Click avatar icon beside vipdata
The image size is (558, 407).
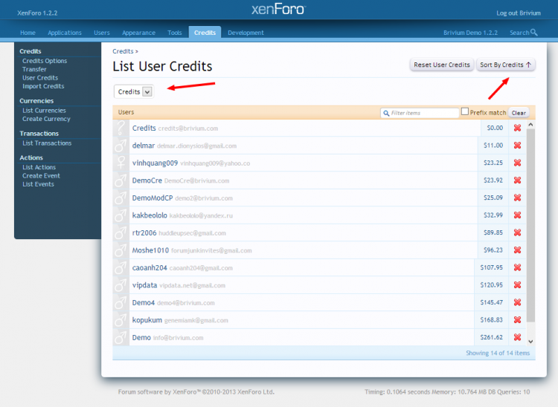pyautogui.click(x=121, y=285)
